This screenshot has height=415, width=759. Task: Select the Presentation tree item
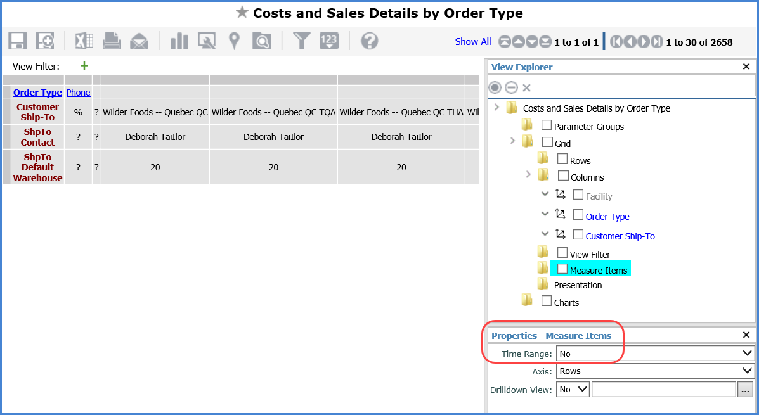click(578, 285)
